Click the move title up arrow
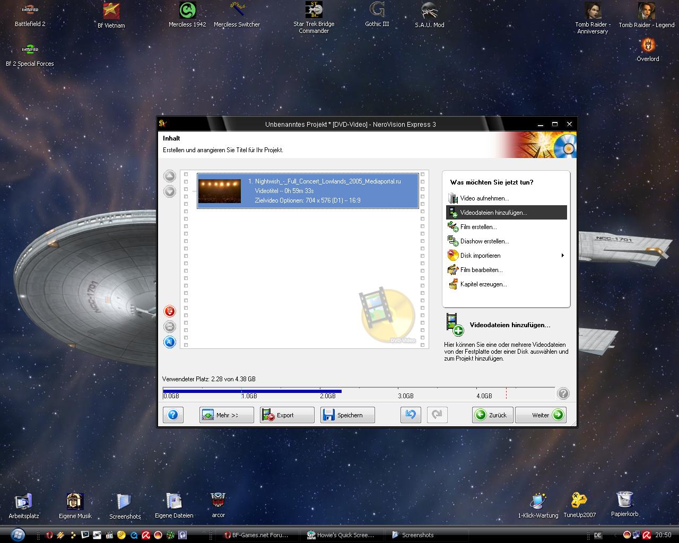The width and height of the screenshot is (679, 543). click(170, 176)
